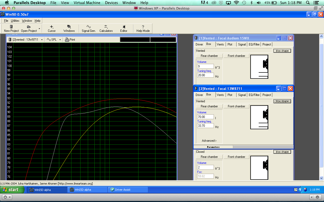This screenshot has width=324, height=202.
Task: Click Rear chamber in Focal Audiom 15WX window
Action: [x=209, y=56]
